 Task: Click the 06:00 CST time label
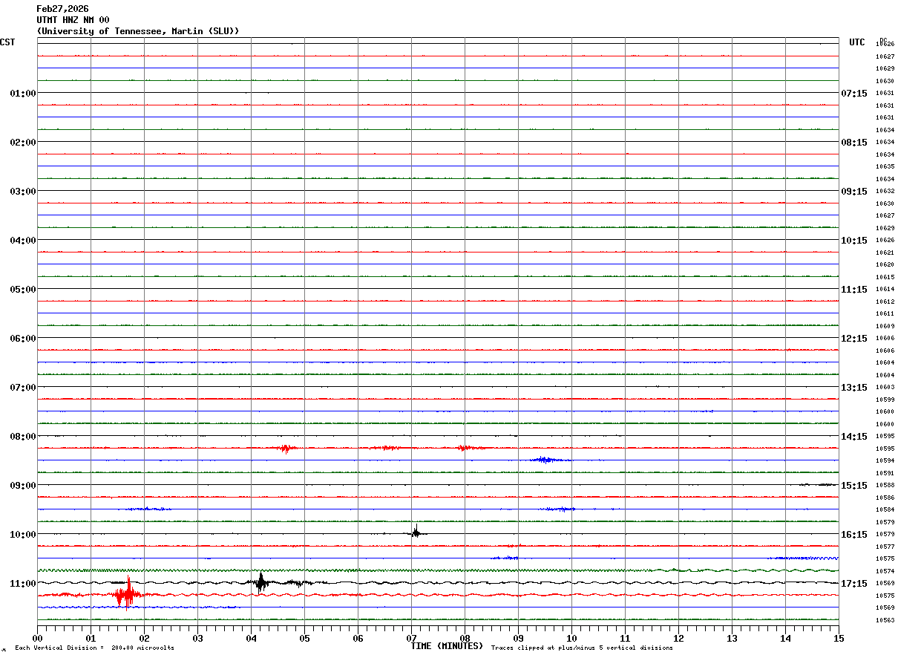[23, 338]
